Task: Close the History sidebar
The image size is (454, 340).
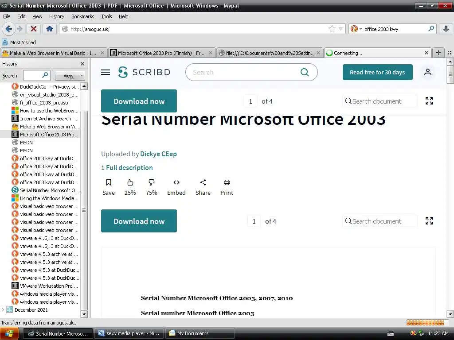Action: tap(82, 64)
